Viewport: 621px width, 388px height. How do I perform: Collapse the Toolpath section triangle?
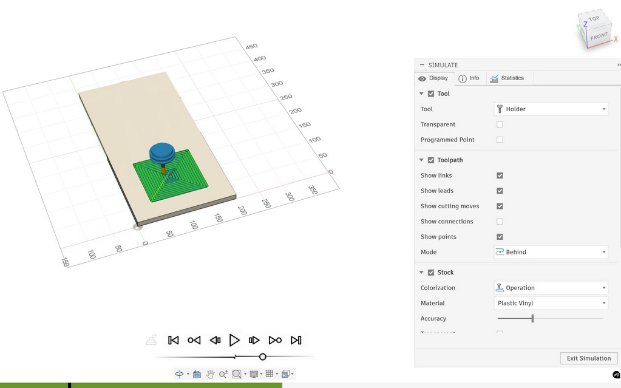point(421,160)
